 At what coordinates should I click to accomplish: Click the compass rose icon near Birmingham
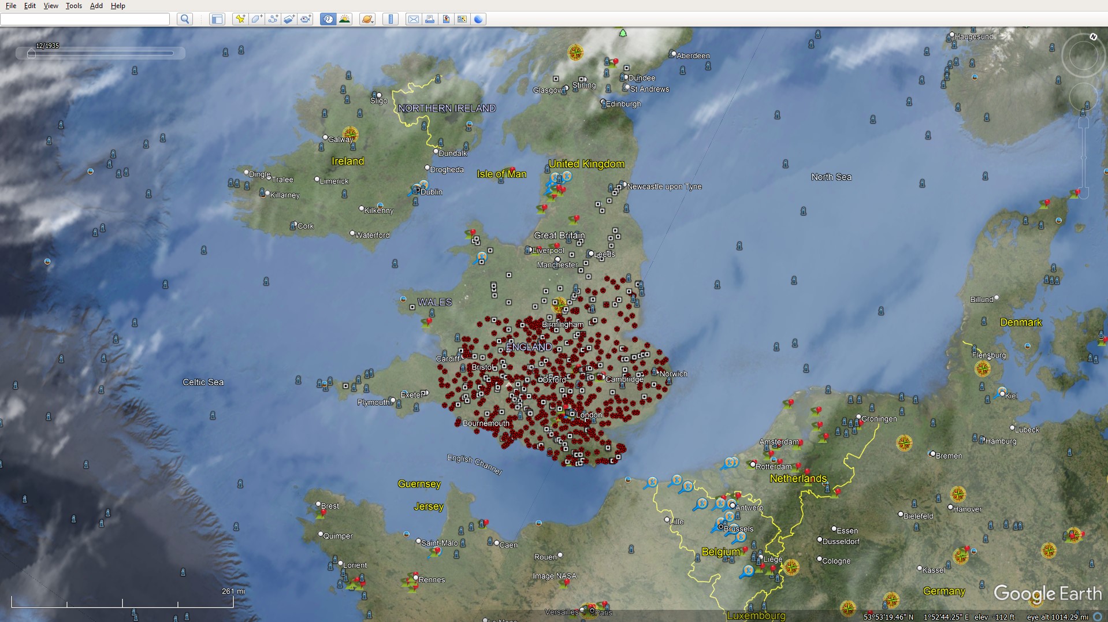click(x=559, y=305)
